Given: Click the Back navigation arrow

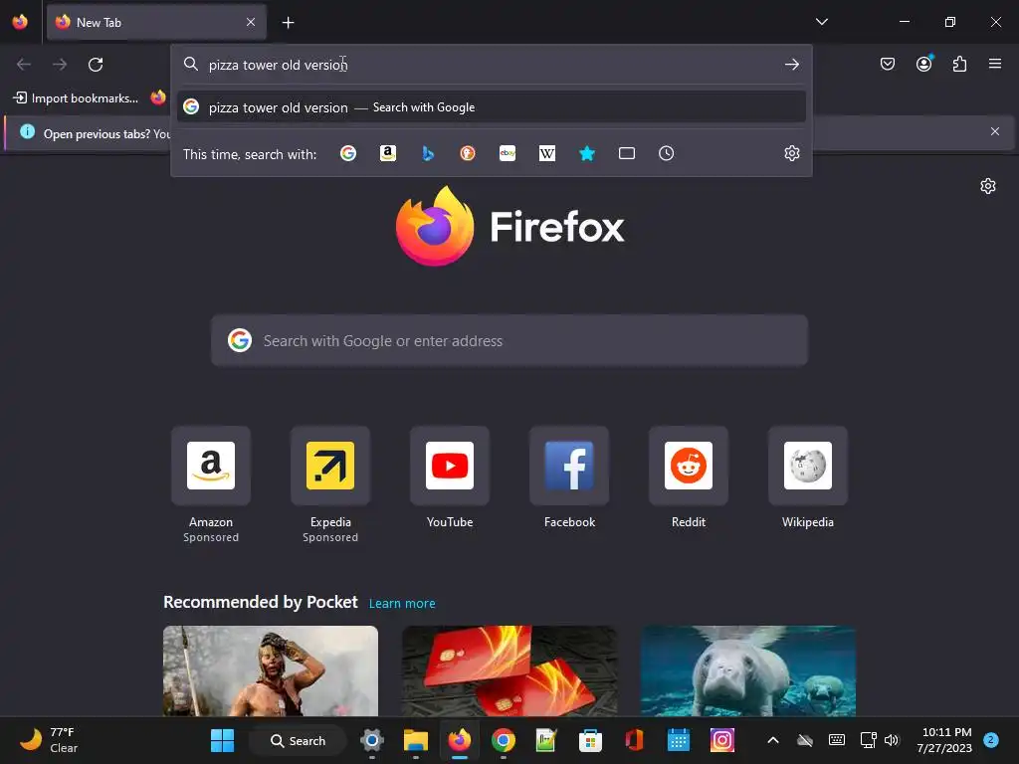Looking at the screenshot, I should (24, 65).
